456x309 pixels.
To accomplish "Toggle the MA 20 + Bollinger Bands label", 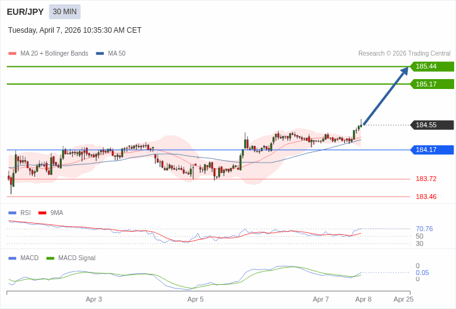I will 54,54.
